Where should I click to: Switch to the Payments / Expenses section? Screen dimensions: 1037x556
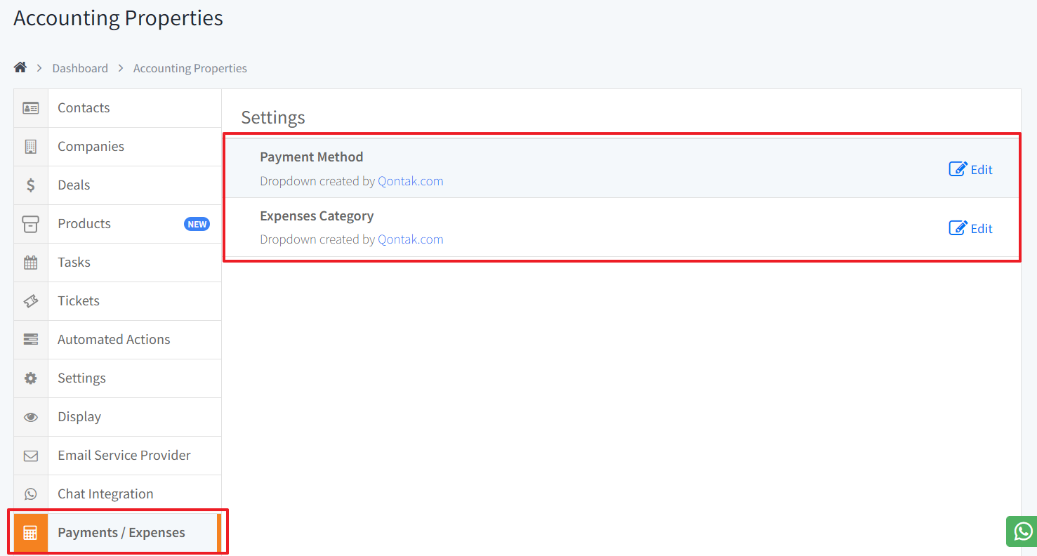tap(121, 532)
